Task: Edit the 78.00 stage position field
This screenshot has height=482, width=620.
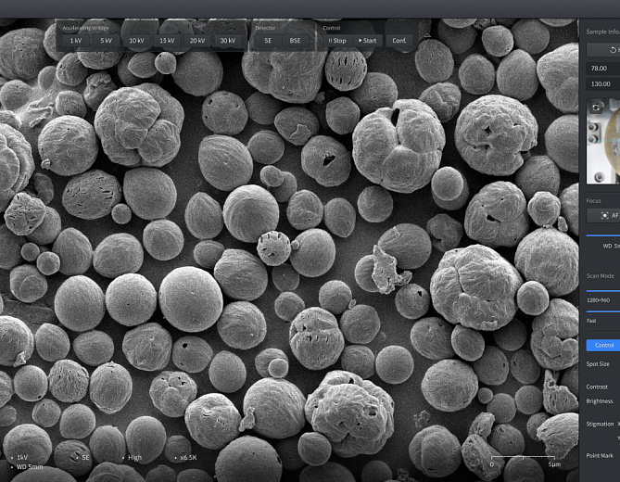Action: point(603,68)
